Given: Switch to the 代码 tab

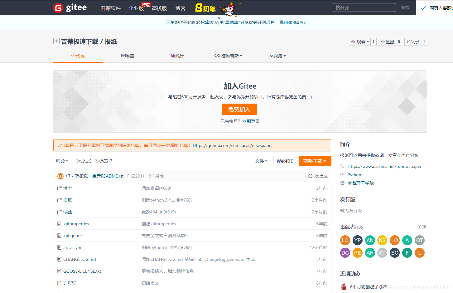Looking at the screenshot, I should pyautogui.click(x=78, y=56).
